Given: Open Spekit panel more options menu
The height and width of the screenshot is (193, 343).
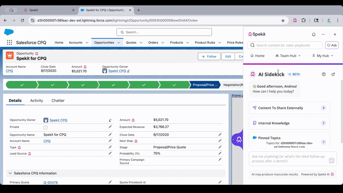Looking at the screenshot, I should 323,34.
